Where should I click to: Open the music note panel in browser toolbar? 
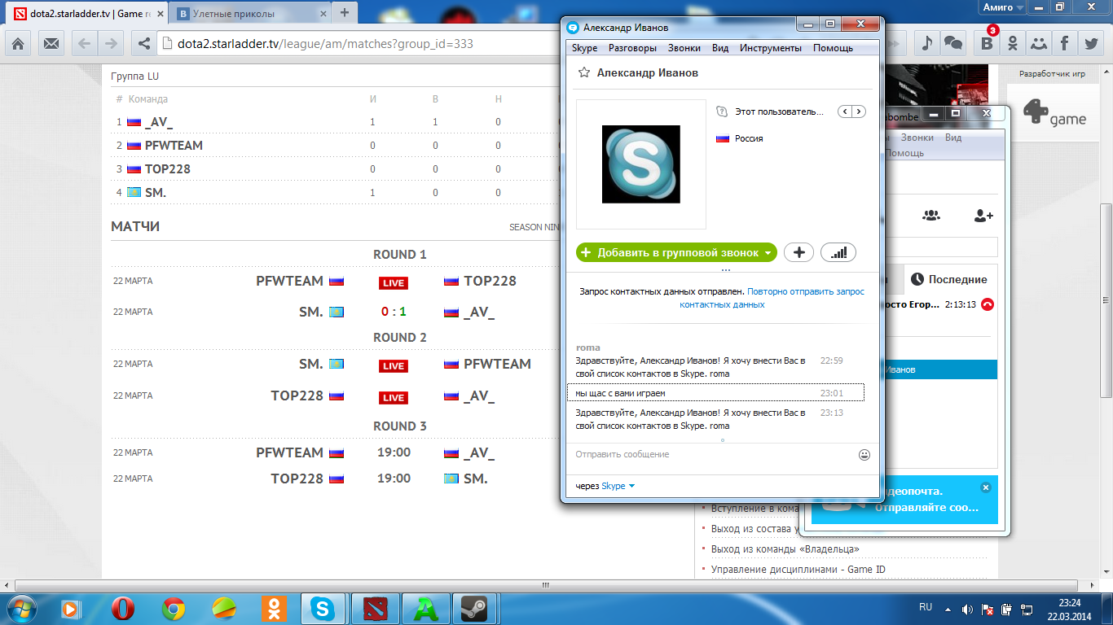click(x=926, y=43)
